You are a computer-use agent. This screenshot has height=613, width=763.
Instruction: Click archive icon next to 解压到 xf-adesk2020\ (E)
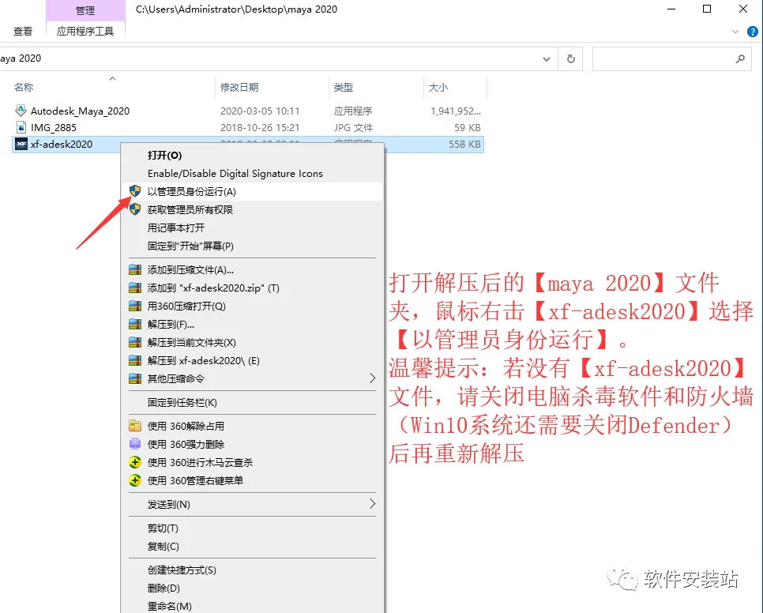coord(135,360)
